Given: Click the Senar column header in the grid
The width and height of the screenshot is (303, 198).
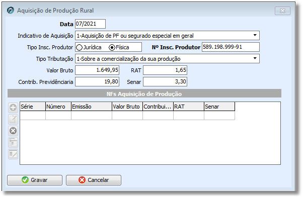Looking at the screenshot, I should pyautogui.click(x=219, y=107).
